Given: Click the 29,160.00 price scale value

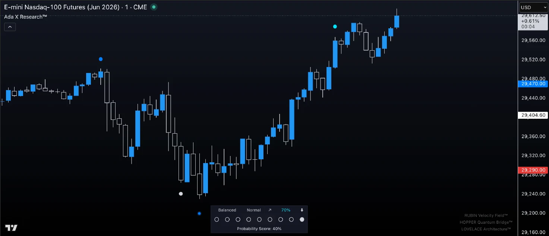Looking at the screenshot, I should [x=533, y=232].
